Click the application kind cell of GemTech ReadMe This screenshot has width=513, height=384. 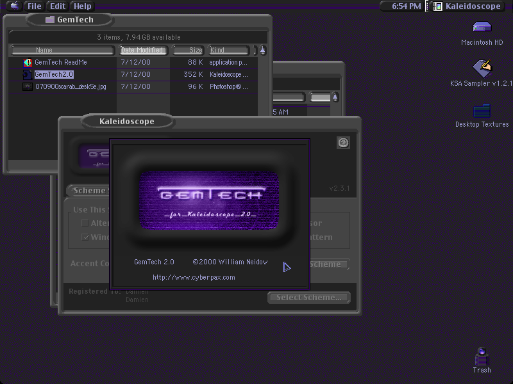(x=228, y=62)
